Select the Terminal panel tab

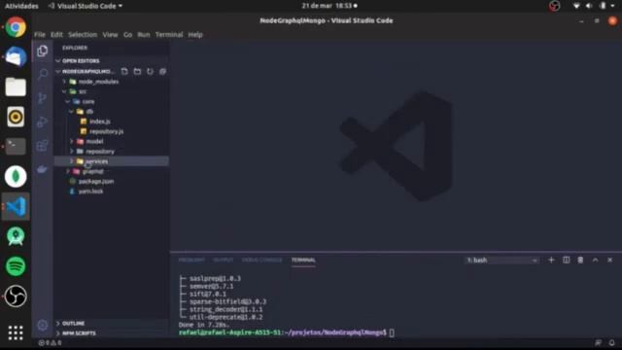(x=303, y=260)
